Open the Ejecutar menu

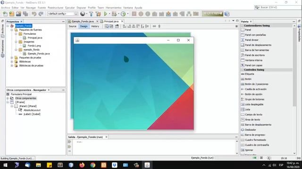[x=70, y=8]
